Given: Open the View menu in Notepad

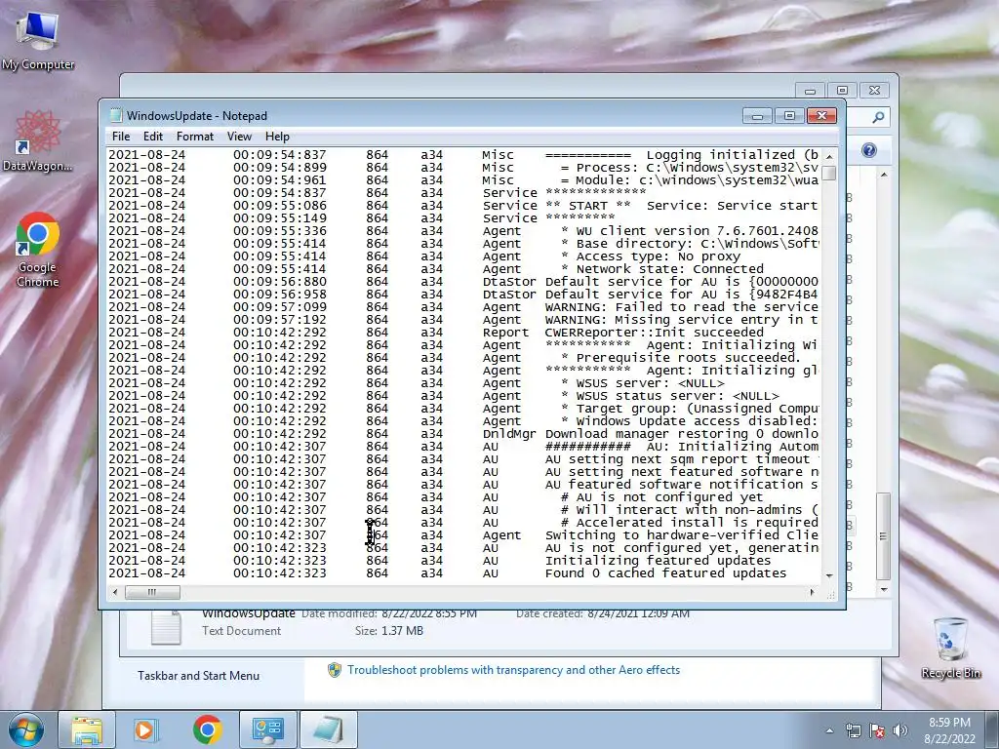Looking at the screenshot, I should point(240,137).
